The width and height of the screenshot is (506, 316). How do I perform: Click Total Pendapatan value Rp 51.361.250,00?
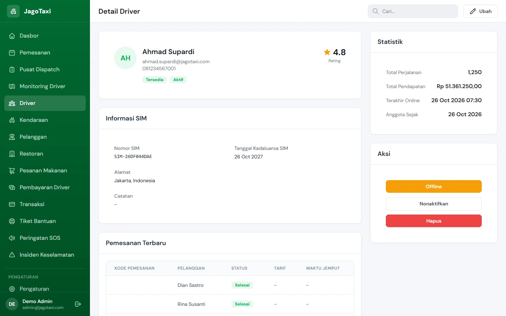pos(459,86)
